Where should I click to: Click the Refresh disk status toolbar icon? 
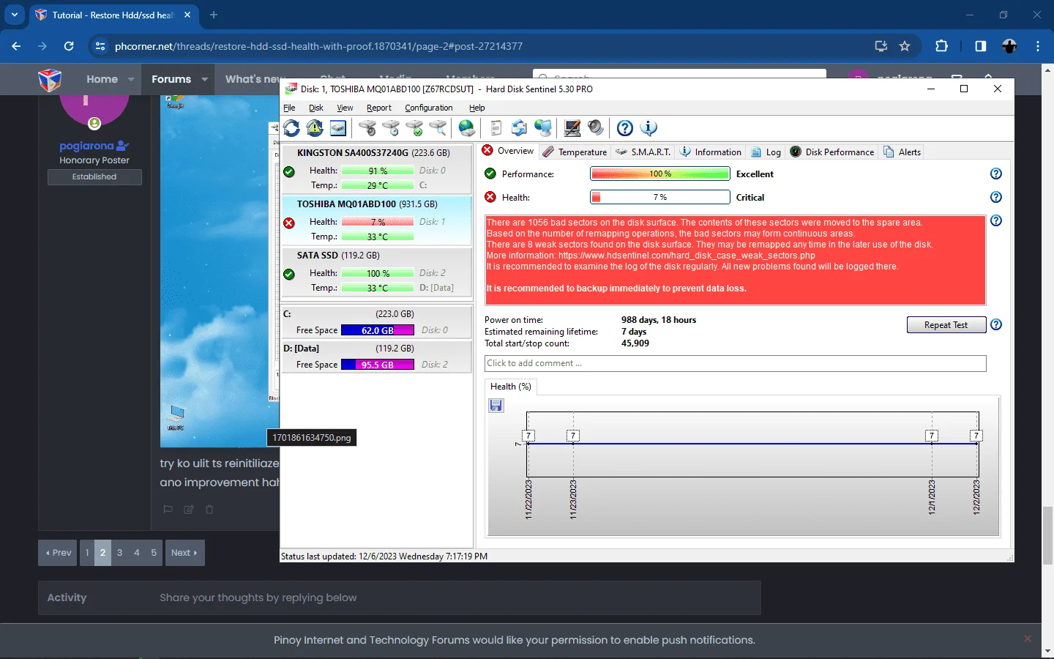[x=292, y=128]
